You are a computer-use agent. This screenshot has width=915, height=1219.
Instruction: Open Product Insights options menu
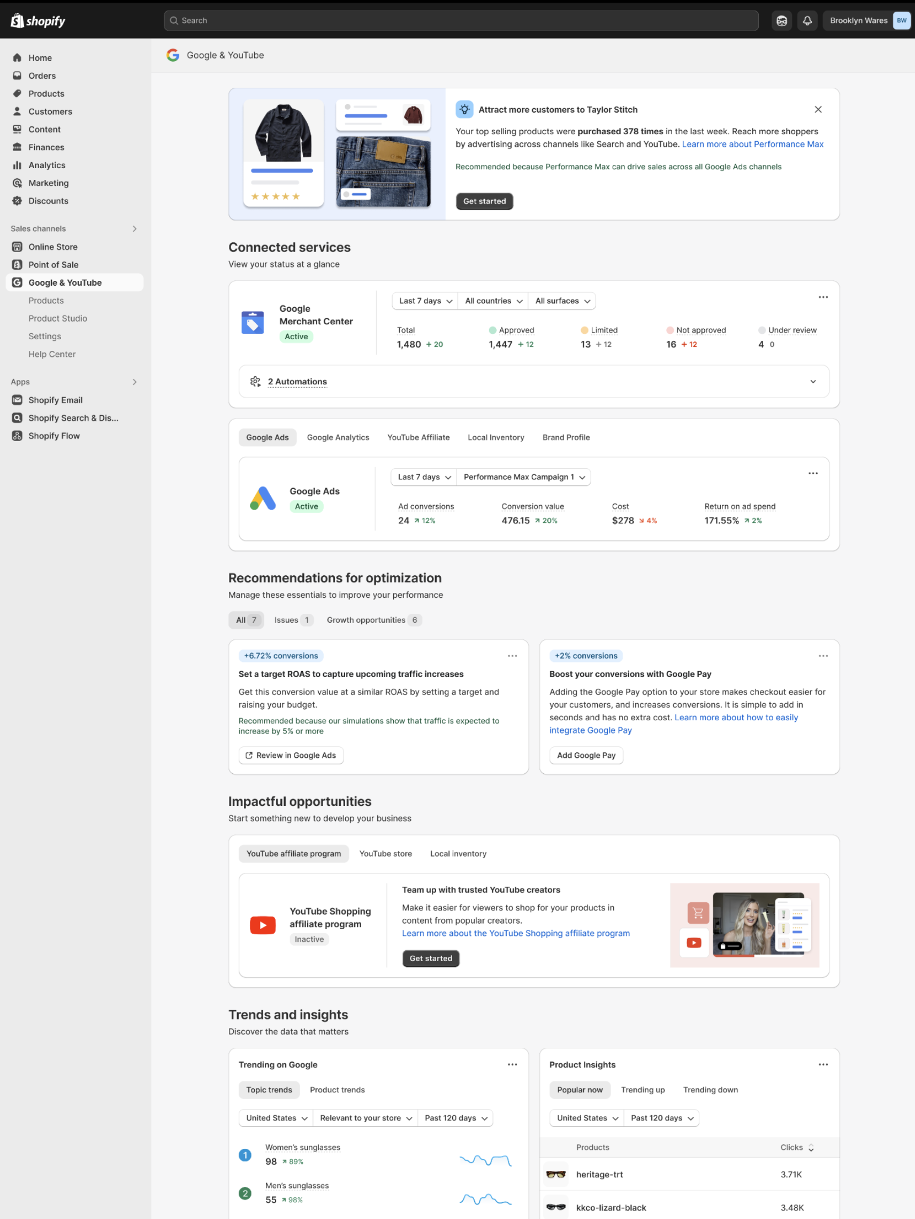click(x=823, y=1065)
